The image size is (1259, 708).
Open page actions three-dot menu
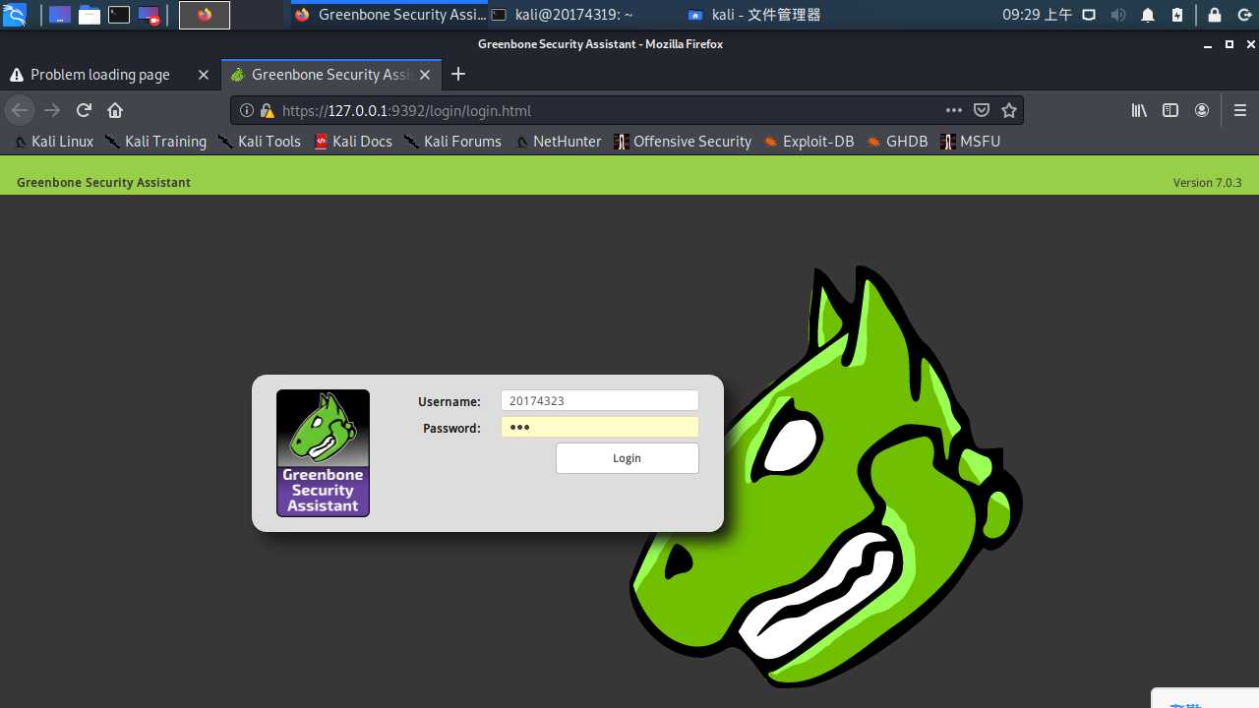coord(954,110)
